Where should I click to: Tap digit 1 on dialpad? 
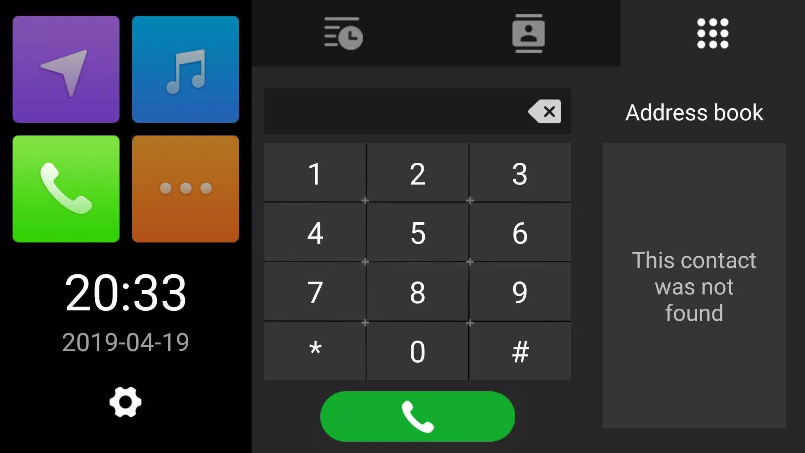point(314,173)
